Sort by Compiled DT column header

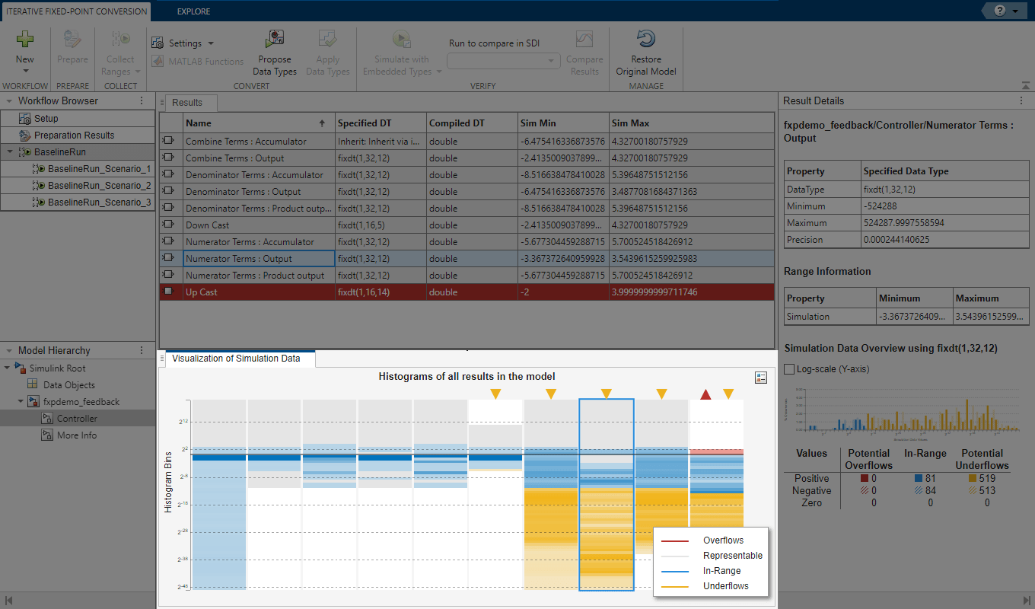click(472, 123)
